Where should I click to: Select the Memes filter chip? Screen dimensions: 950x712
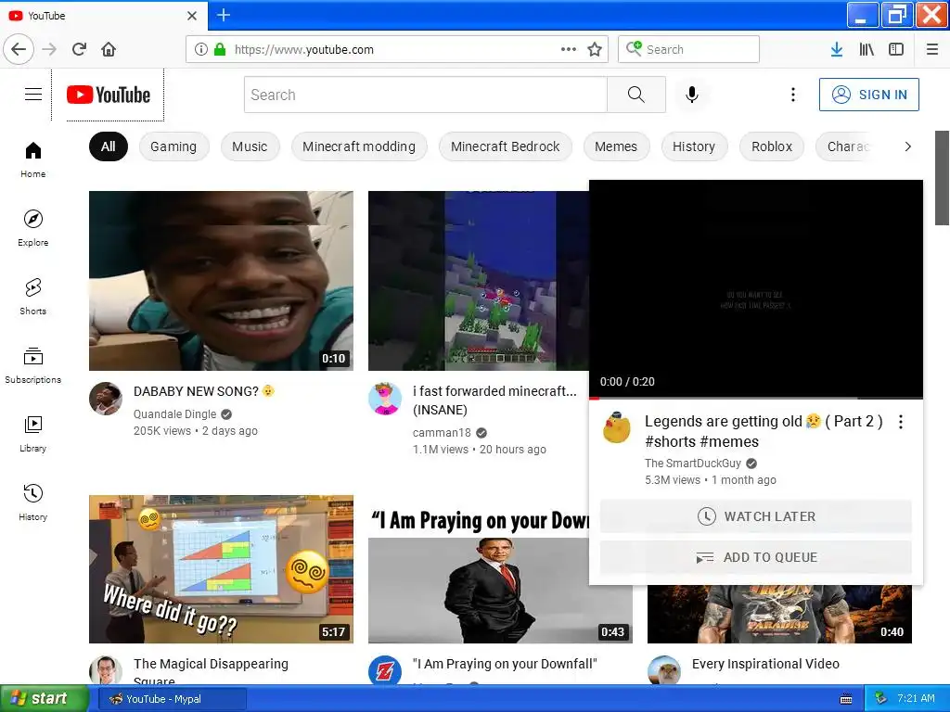[616, 146]
